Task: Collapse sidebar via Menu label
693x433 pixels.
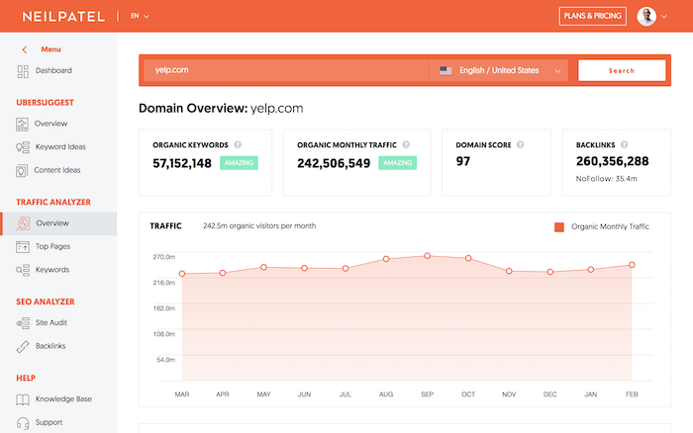Action: 50,49
